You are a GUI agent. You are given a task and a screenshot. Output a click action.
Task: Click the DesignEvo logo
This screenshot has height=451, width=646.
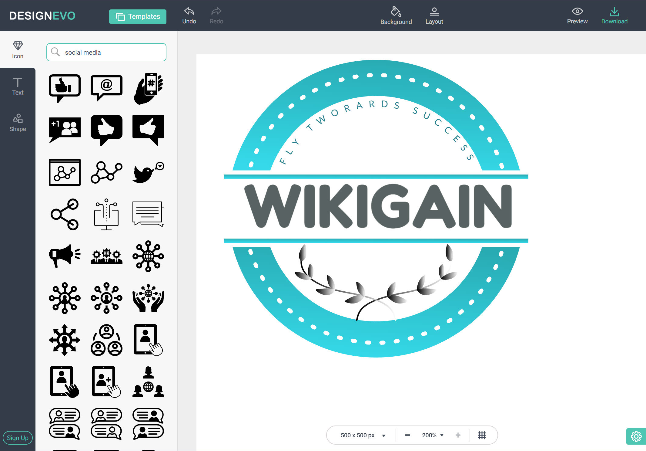pos(42,16)
